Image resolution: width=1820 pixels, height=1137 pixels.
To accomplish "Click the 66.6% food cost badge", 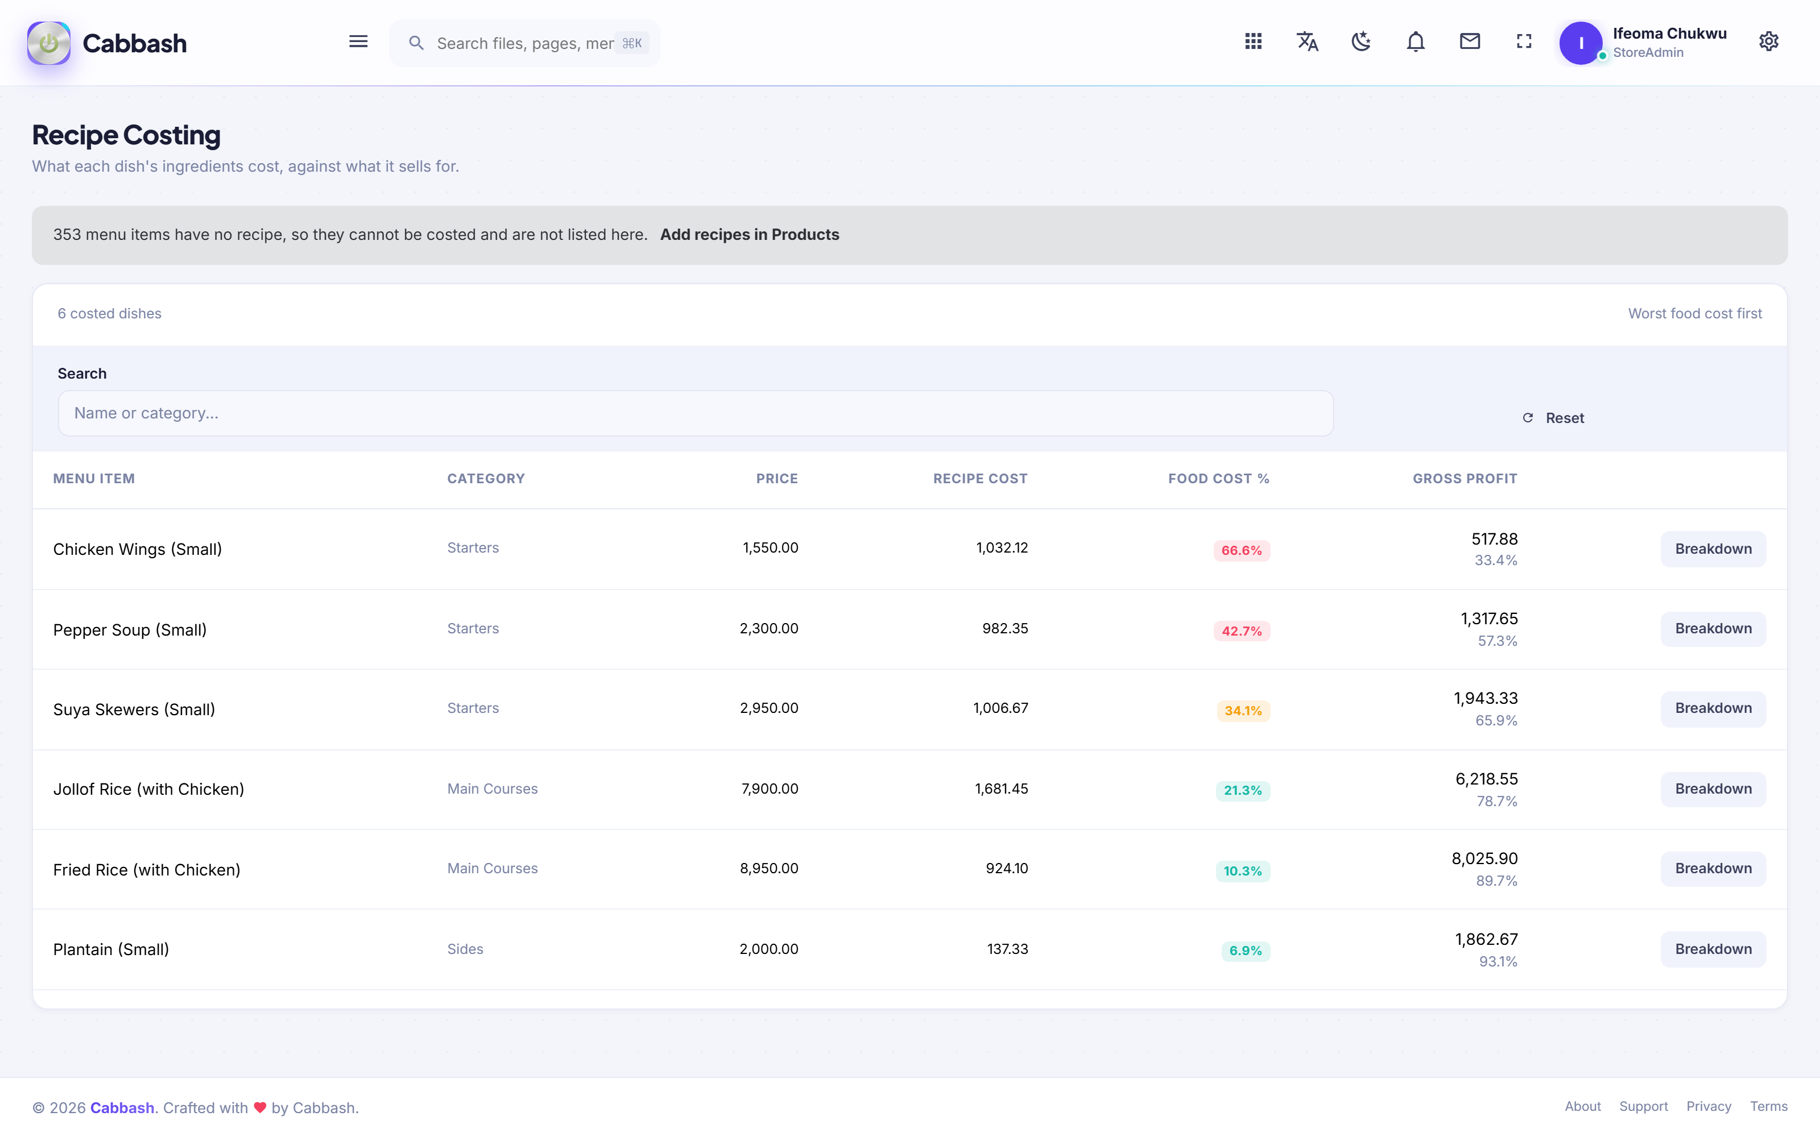I will pyautogui.click(x=1242, y=550).
